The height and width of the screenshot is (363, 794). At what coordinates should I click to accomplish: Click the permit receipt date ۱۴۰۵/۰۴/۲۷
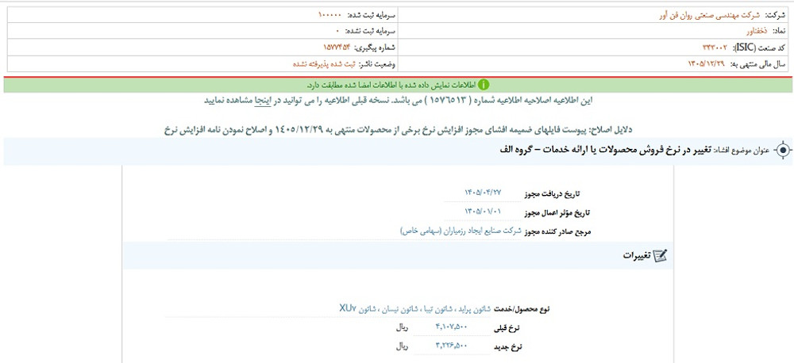[x=483, y=193]
